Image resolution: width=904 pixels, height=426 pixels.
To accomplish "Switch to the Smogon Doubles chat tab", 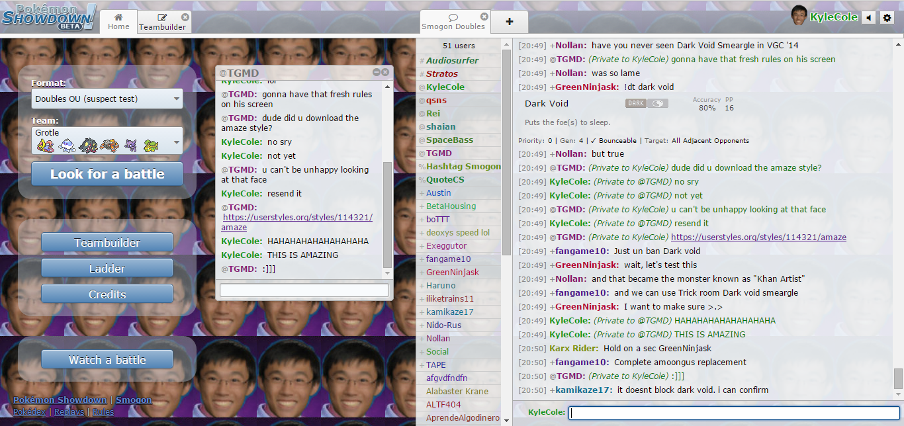I will click(x=453, y=21).
